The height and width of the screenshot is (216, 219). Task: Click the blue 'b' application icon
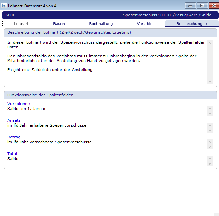[4, 5]
